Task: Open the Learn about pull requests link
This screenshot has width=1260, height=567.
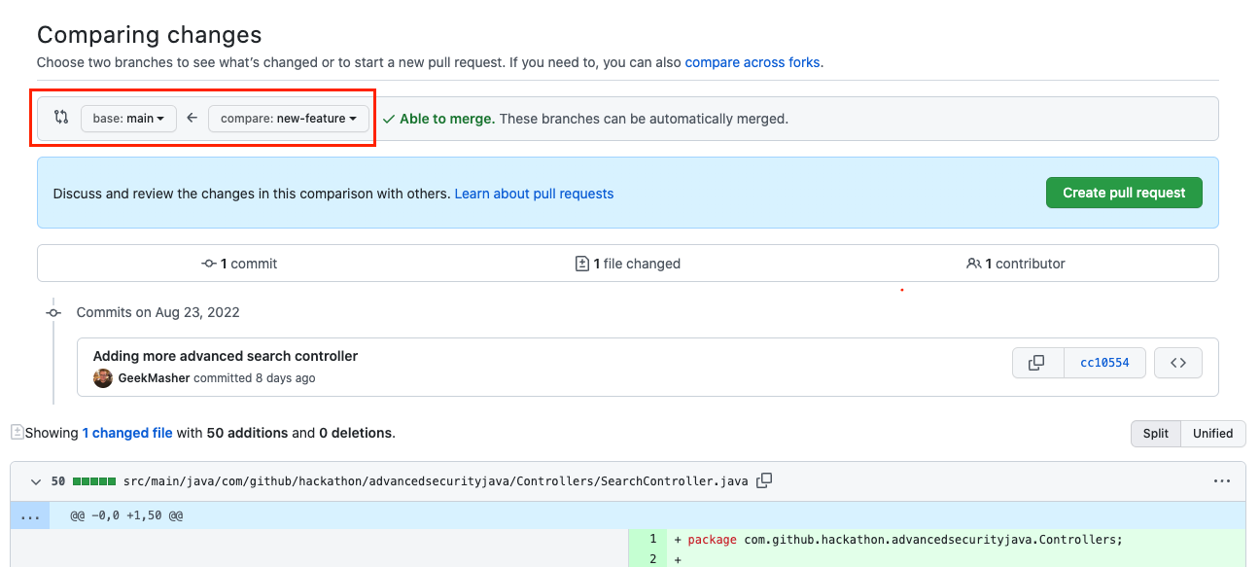Action: pos(534,194)
